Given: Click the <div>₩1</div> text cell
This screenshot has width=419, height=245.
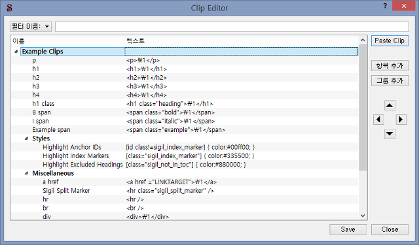Looking at the screenshot, I should point(147,216).
